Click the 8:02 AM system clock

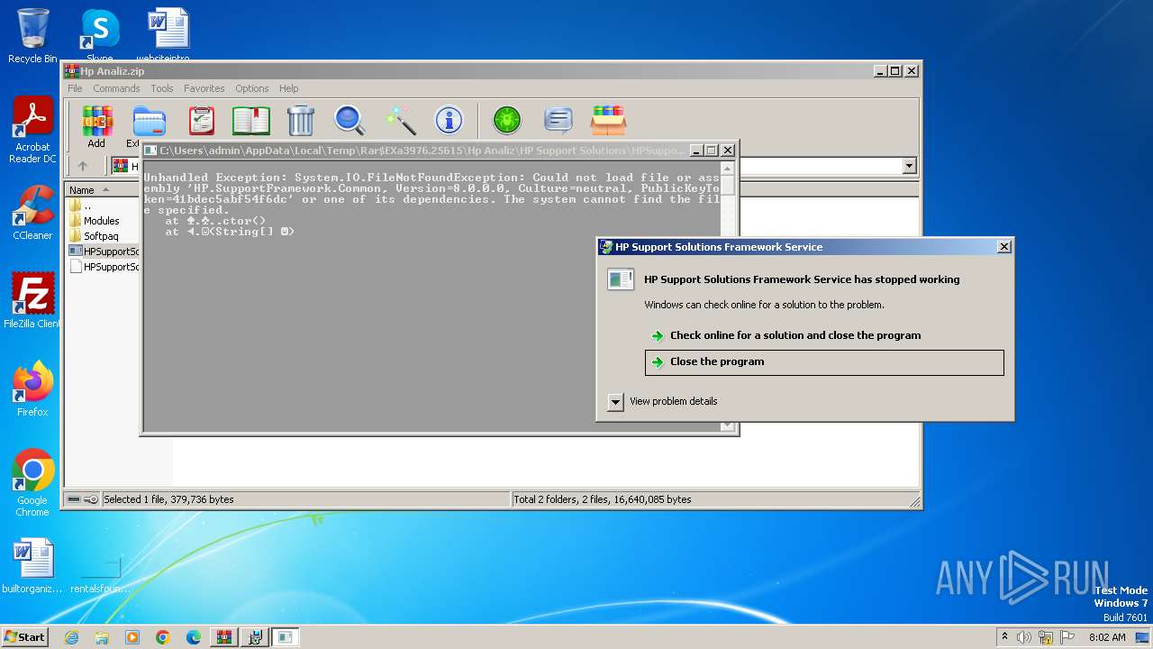[x=1107, y=637]
